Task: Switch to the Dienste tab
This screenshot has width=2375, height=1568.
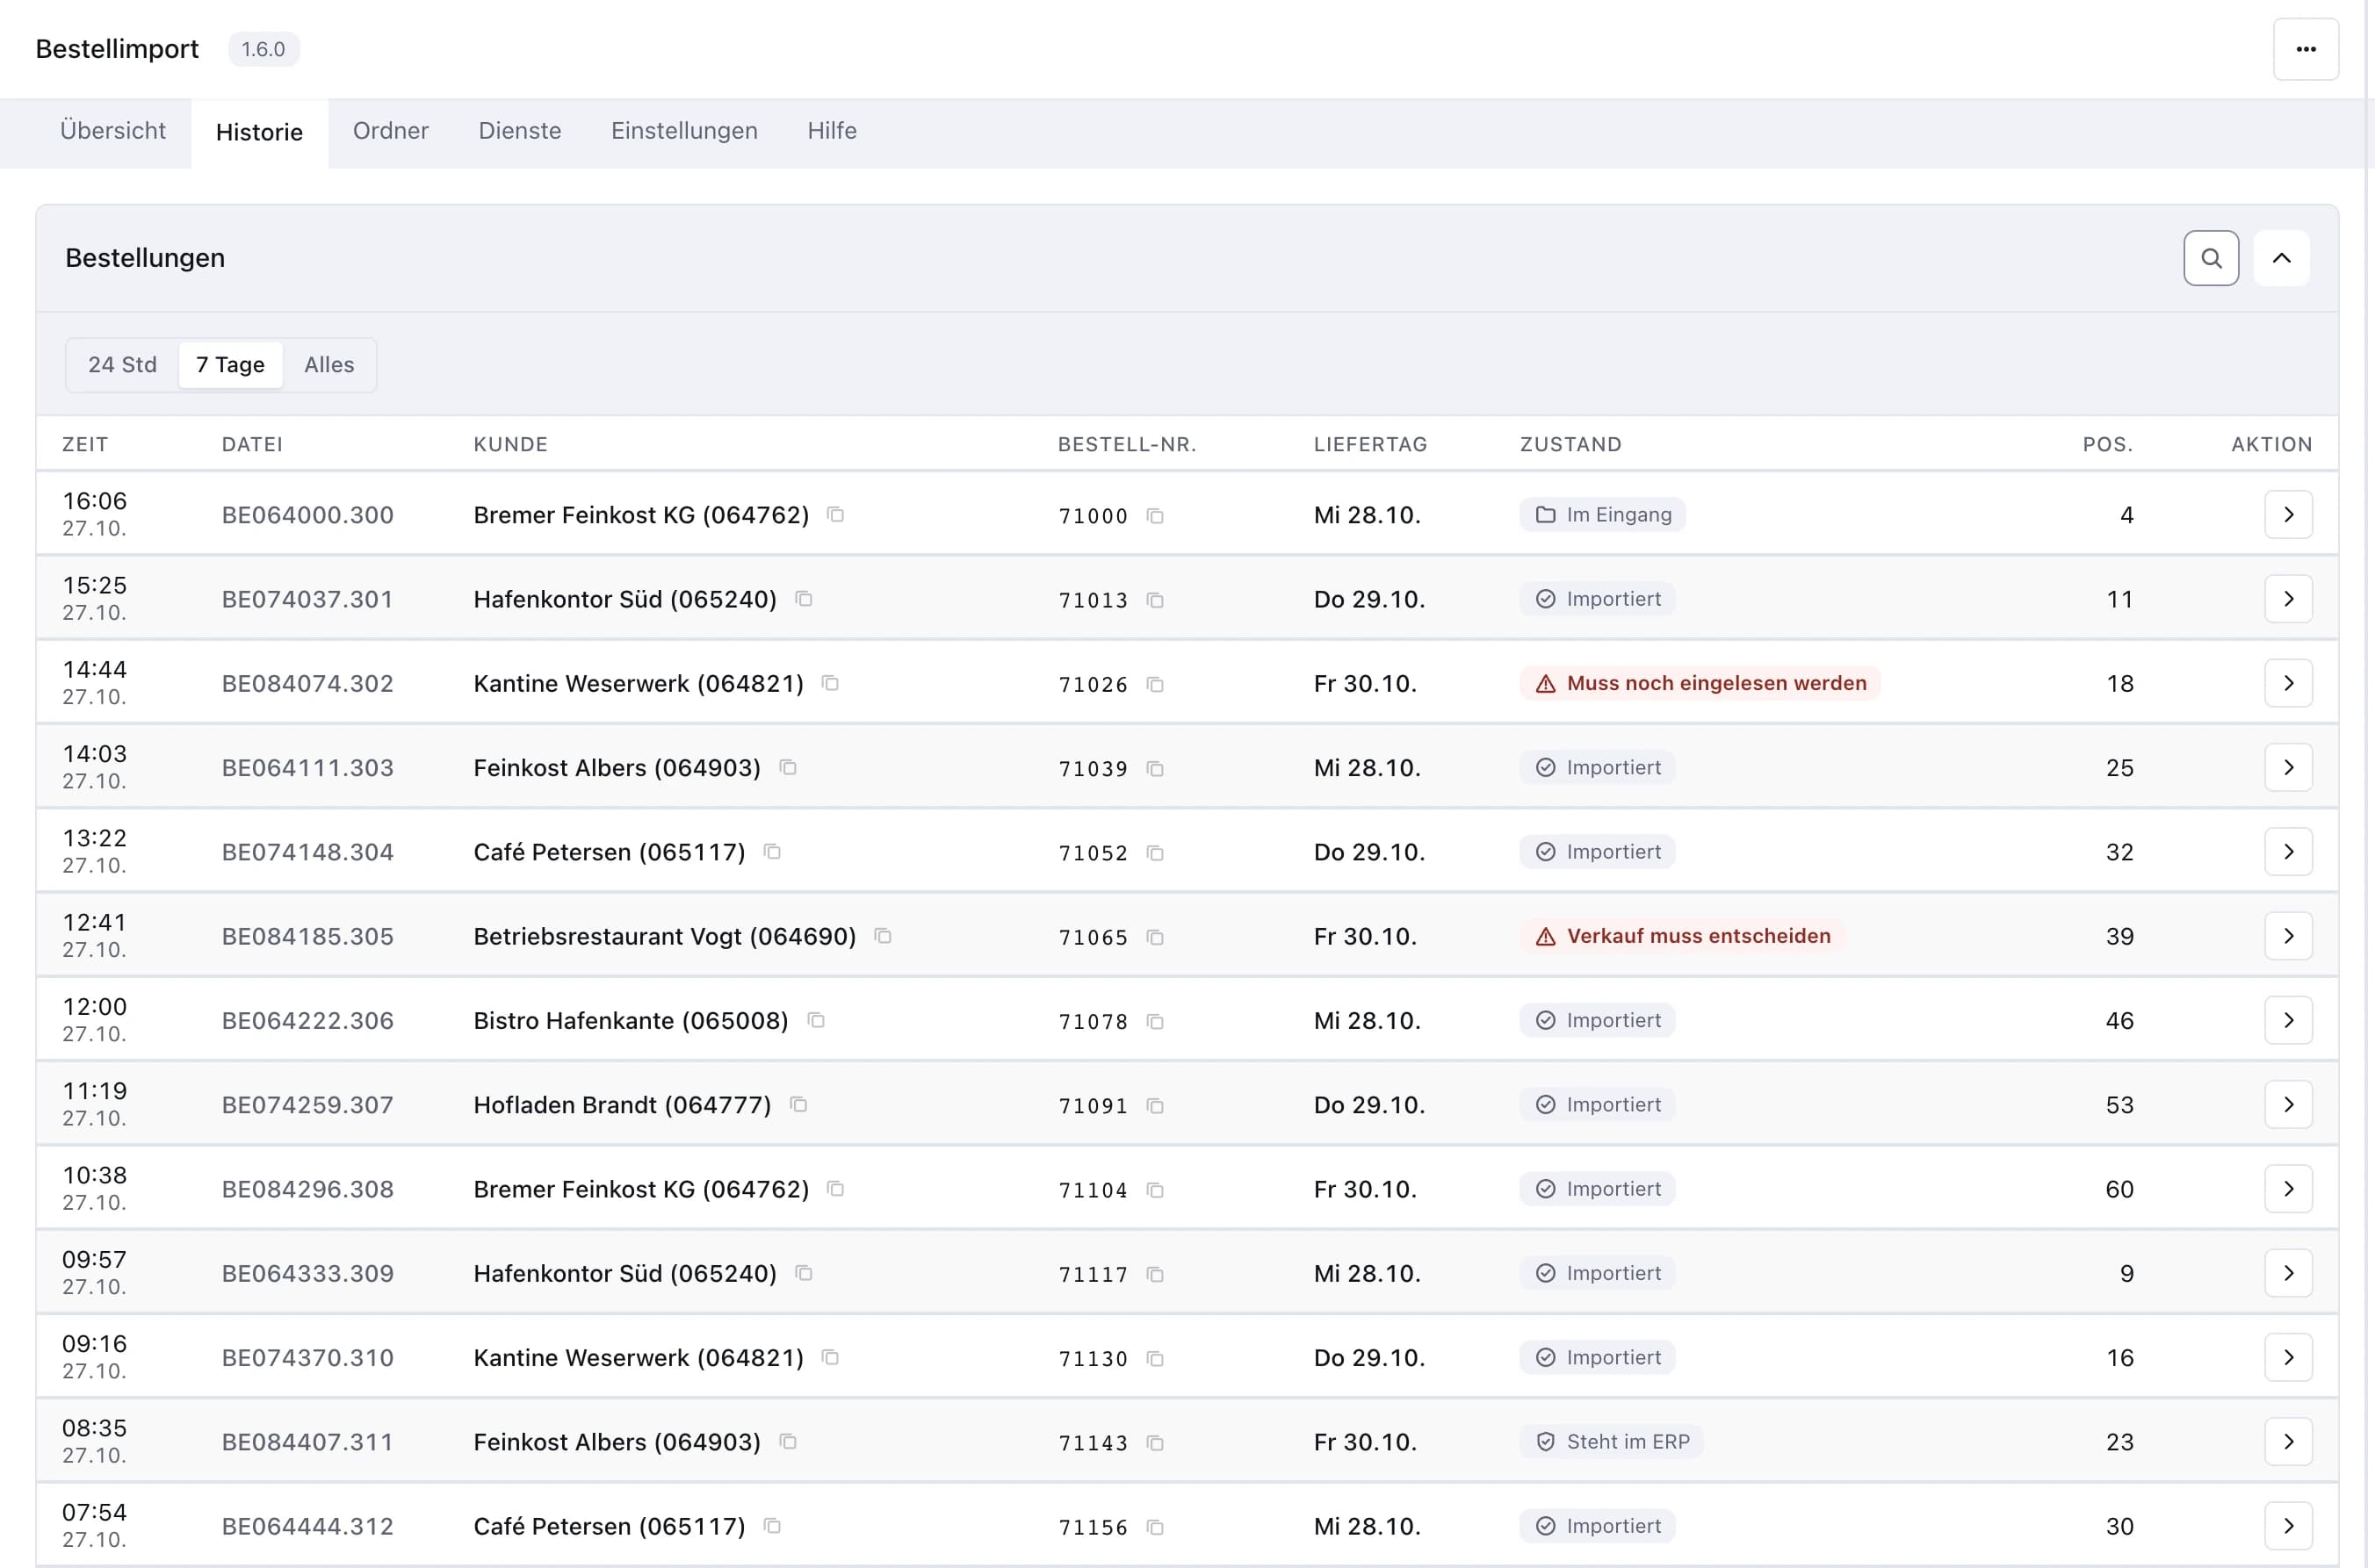Action: point(519,131)
